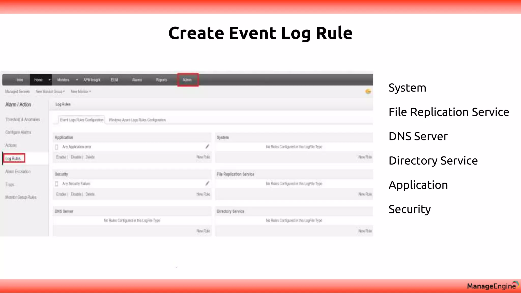
Task: Click the Any Application error rule name
Action: click(77, 147)
